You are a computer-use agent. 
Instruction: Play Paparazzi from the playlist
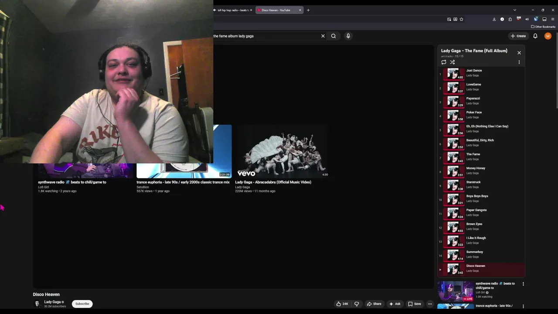click(482, 102)
